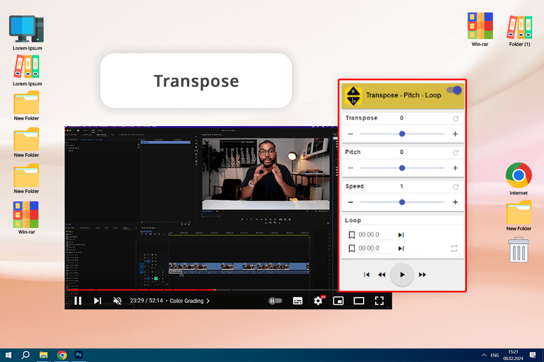This screenshot has height=362, width=544.
Task: Open Photoshop from the taskbar
Action: (79, 355)
